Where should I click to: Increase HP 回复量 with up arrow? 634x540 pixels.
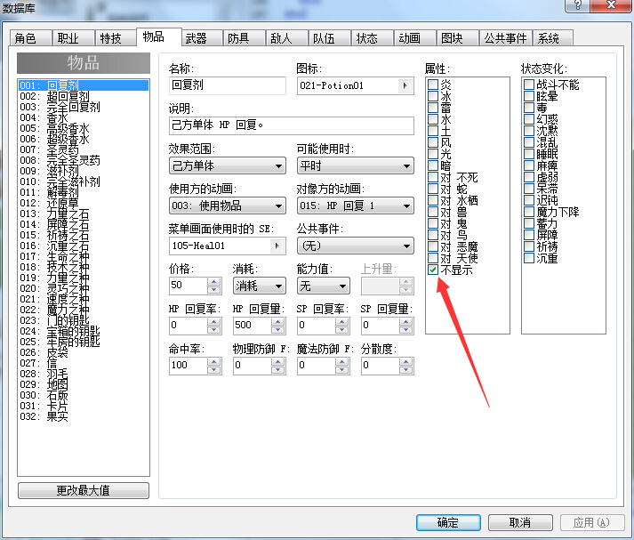click(277, 322)
